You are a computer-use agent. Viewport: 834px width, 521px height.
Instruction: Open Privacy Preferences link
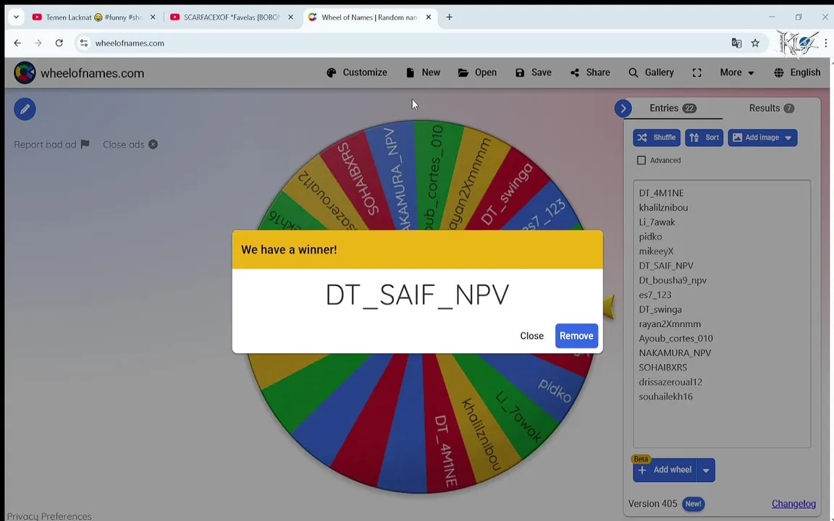pyautogui.click(x=49, y=516)
